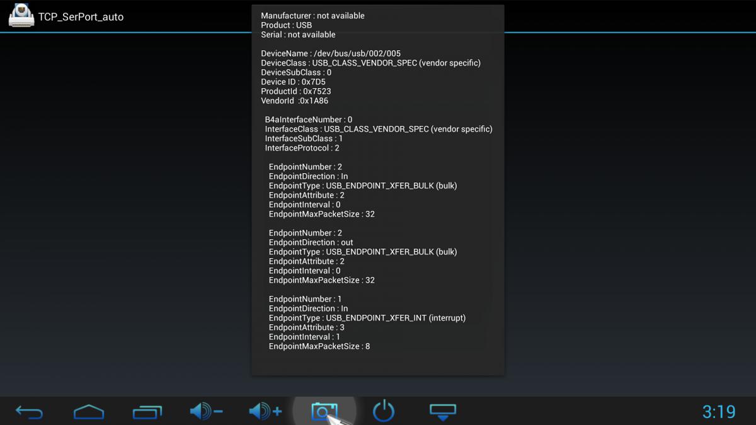Click the TCP_SerPort_auto title text
Viewport: 756px width, 425px height.
coord(81,17)
